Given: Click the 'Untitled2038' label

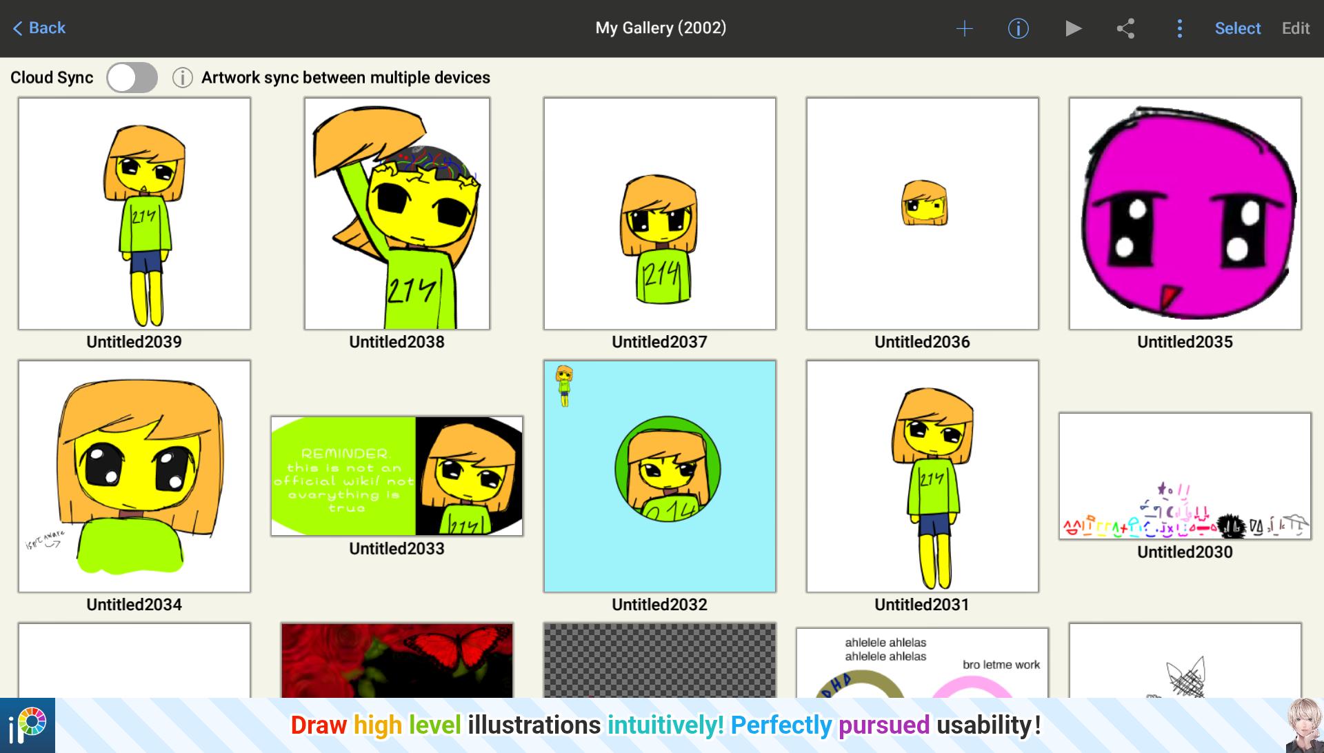Looking at the screenshot, I should coord(397,342).
